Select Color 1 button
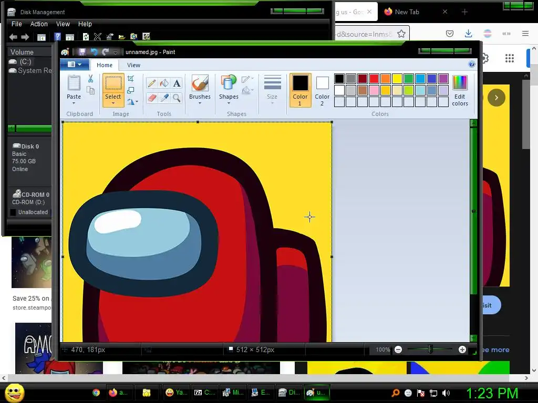The width and height of the screenshot is (538, 403). [300, 90]
